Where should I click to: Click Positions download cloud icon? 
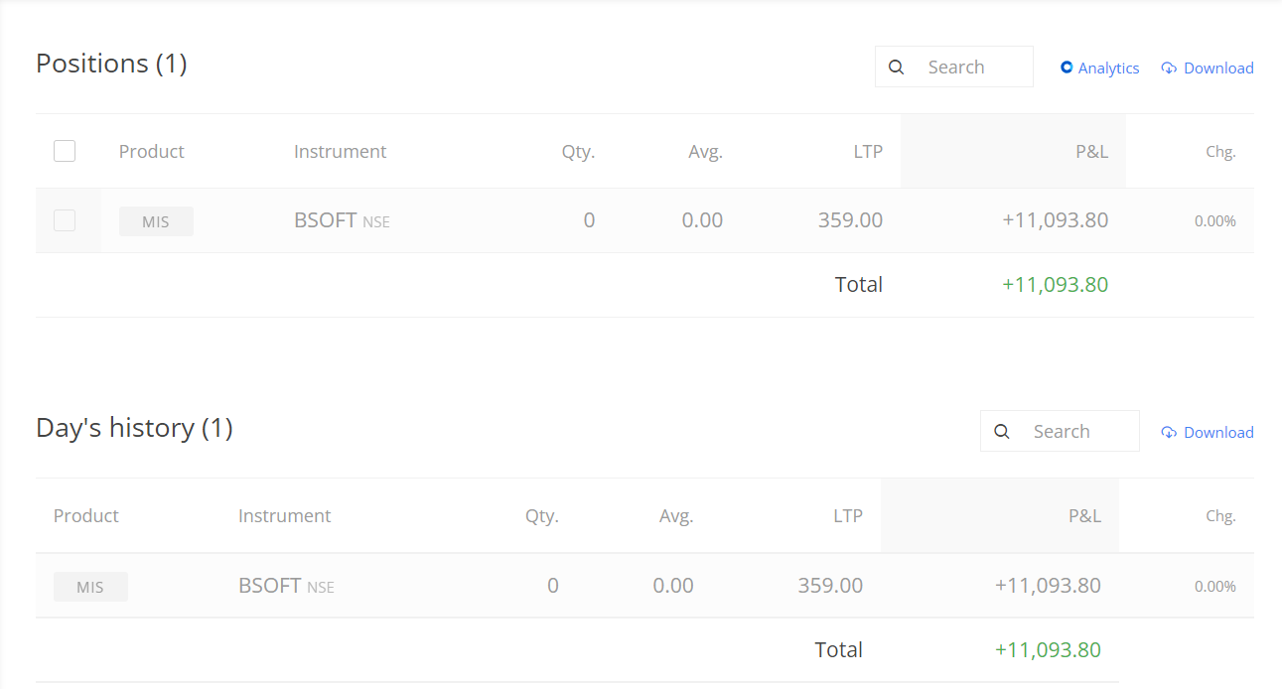1169,68
